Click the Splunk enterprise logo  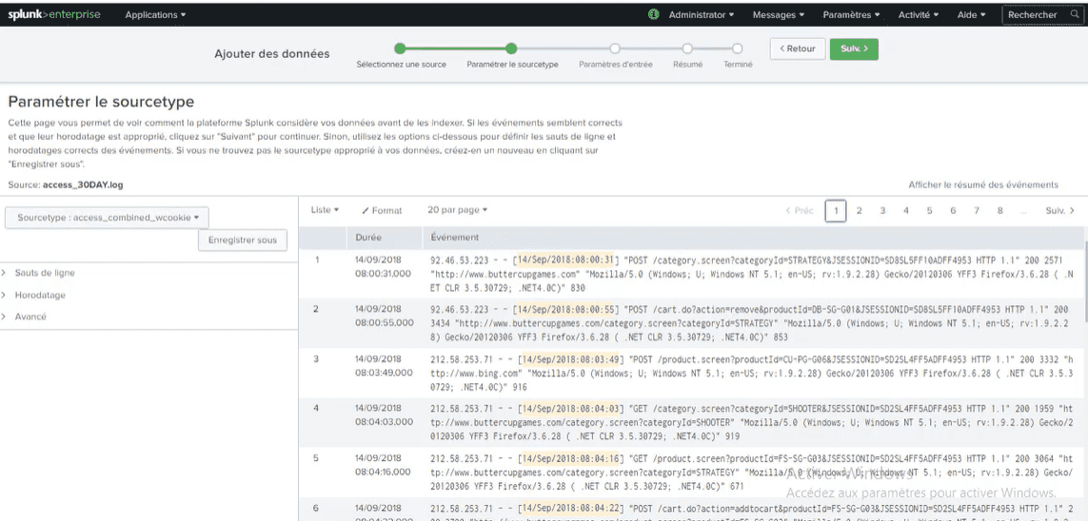click(x=54, y=14)
